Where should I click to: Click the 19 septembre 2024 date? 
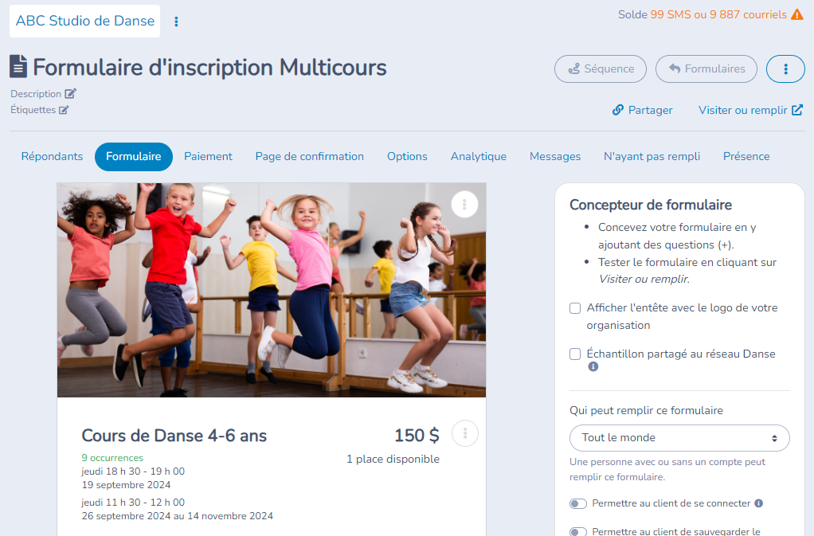coord(126,485)
